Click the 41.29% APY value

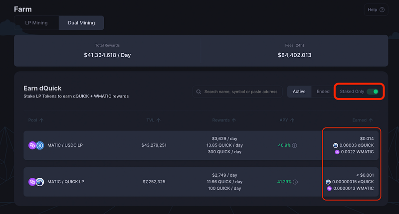tap(284, 182)
